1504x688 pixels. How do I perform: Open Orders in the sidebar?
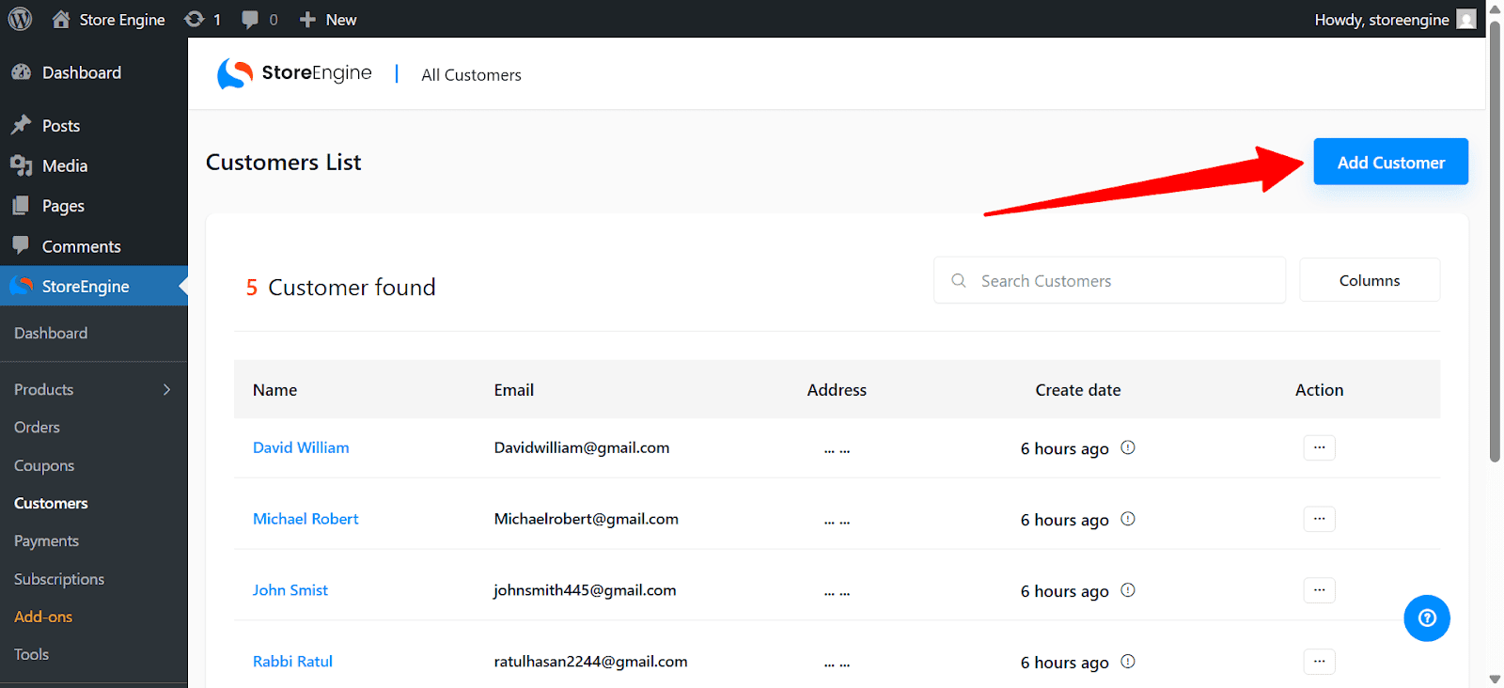[x=37, y=427]
